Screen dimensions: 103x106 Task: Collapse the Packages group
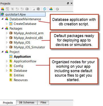point(3,28)
